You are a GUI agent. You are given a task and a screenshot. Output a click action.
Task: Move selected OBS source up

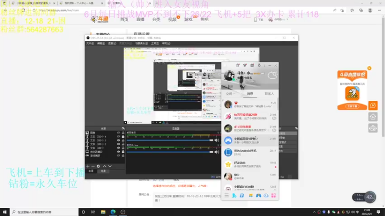tap(104, 166)
